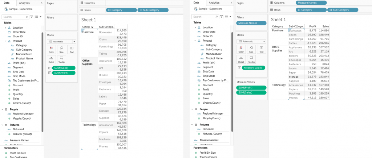Click text-type icon beside SUM(Profit) mark pill
Image resolution: width=372 pixels, height=158 pixels.
49,73
